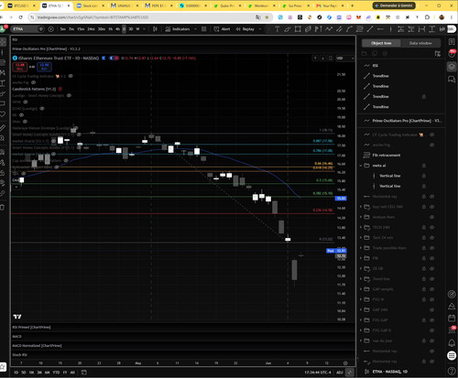
Task: Select the RSI item in object tree
Action: click(375, 66)
